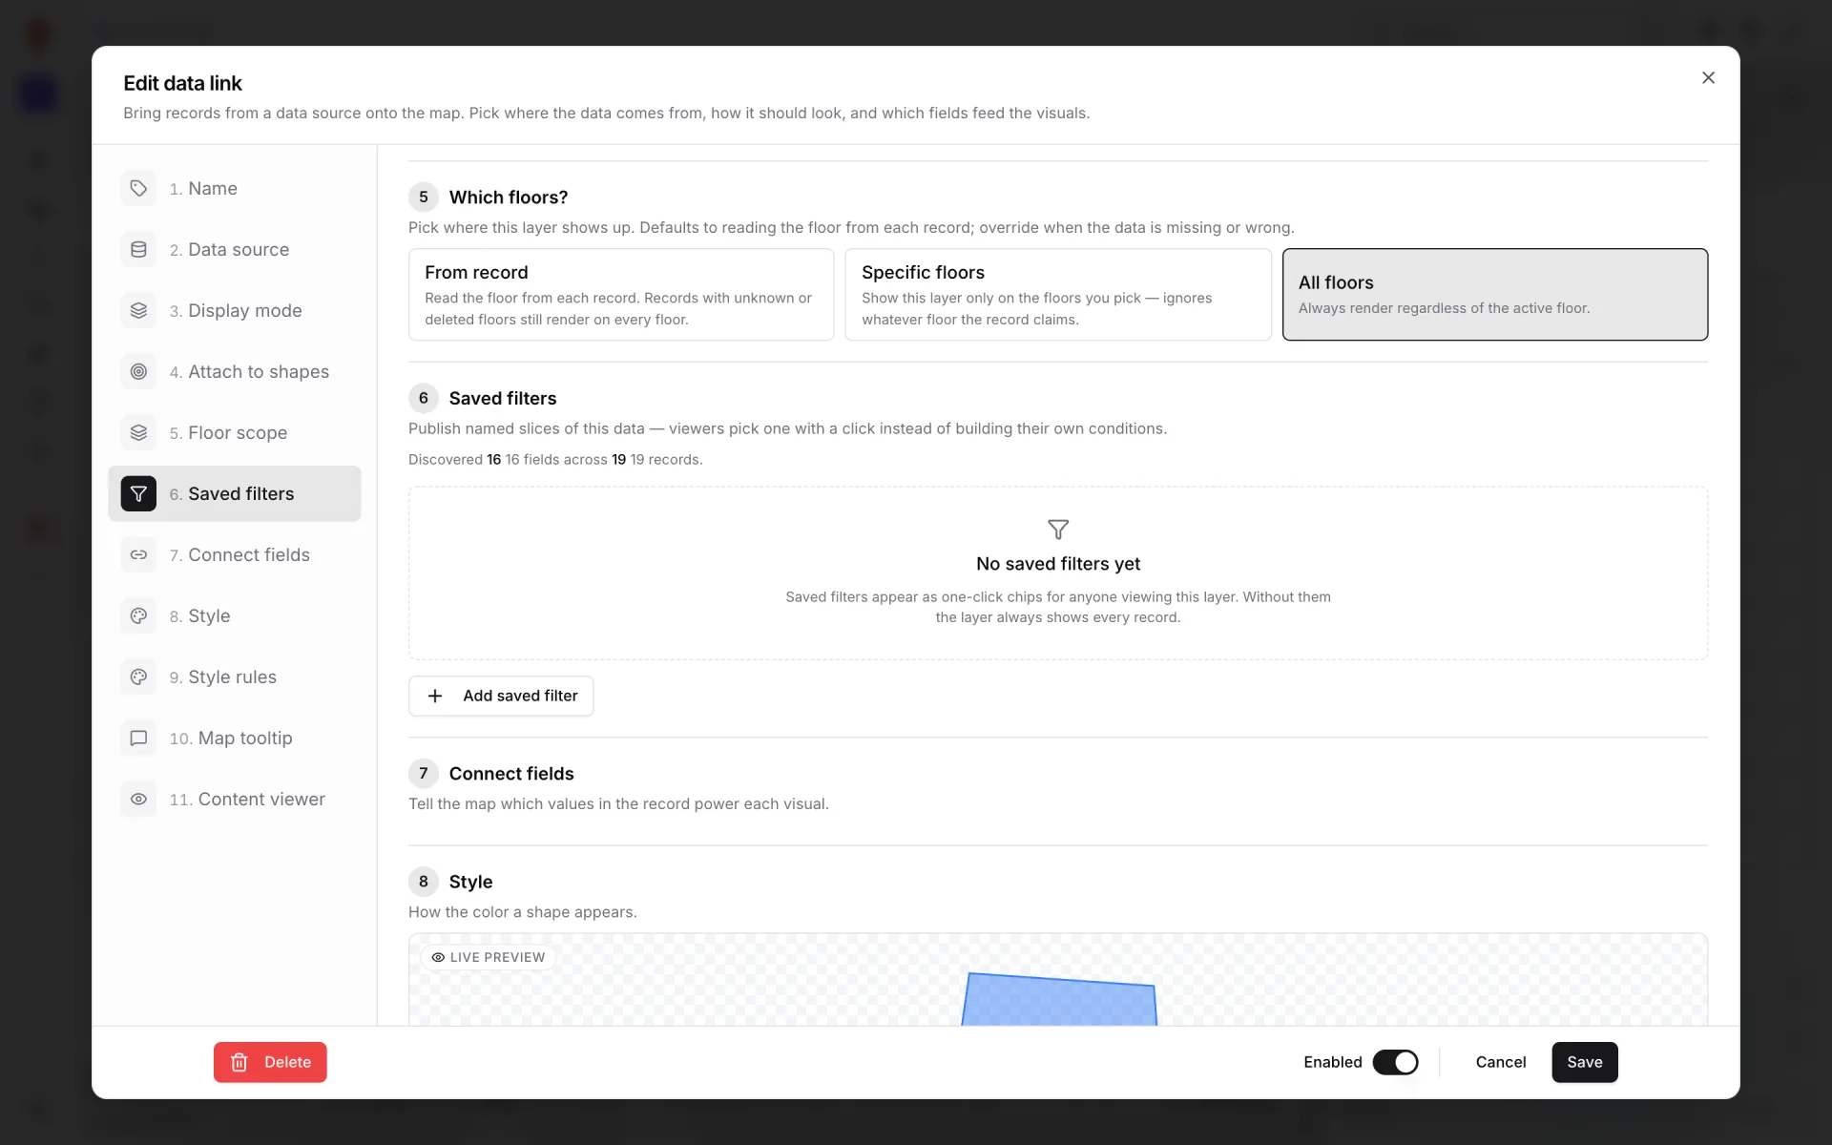Click the Connect fields section heading
Screen dimensions: 1832x1145
[x=511, y=773]
